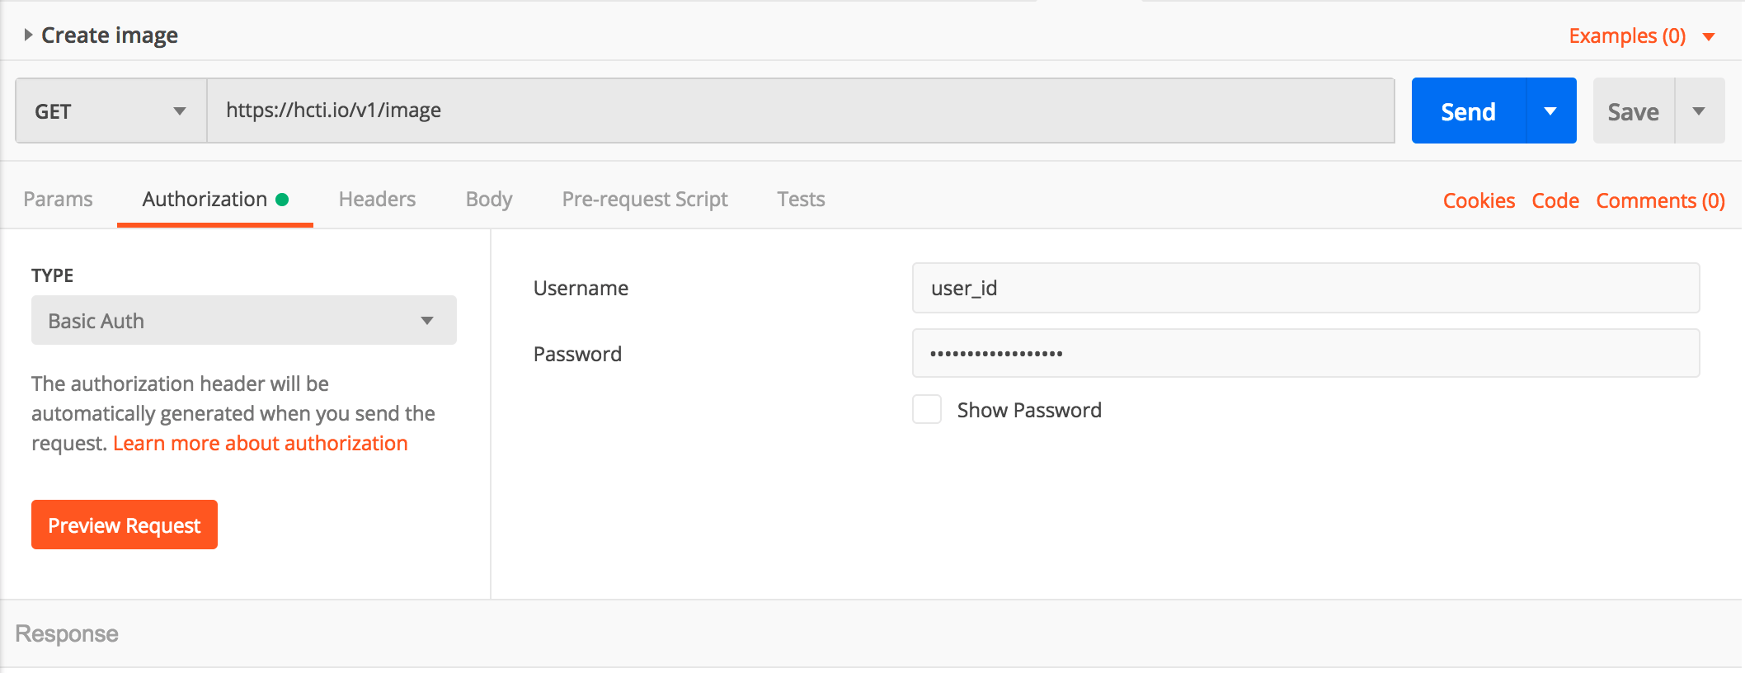Viewport: 1745px width, 673px height.
Task: Open the Pre-request Script tab
Action: pos(645,200)
